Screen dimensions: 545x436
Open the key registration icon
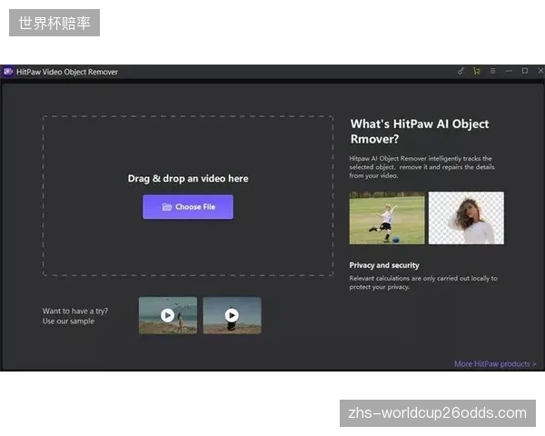coord(461,71)
